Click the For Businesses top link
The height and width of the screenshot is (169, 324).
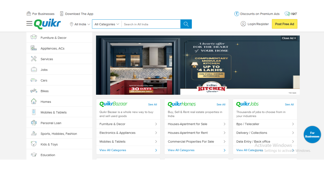pyautogui.click(x=43, y=14)
